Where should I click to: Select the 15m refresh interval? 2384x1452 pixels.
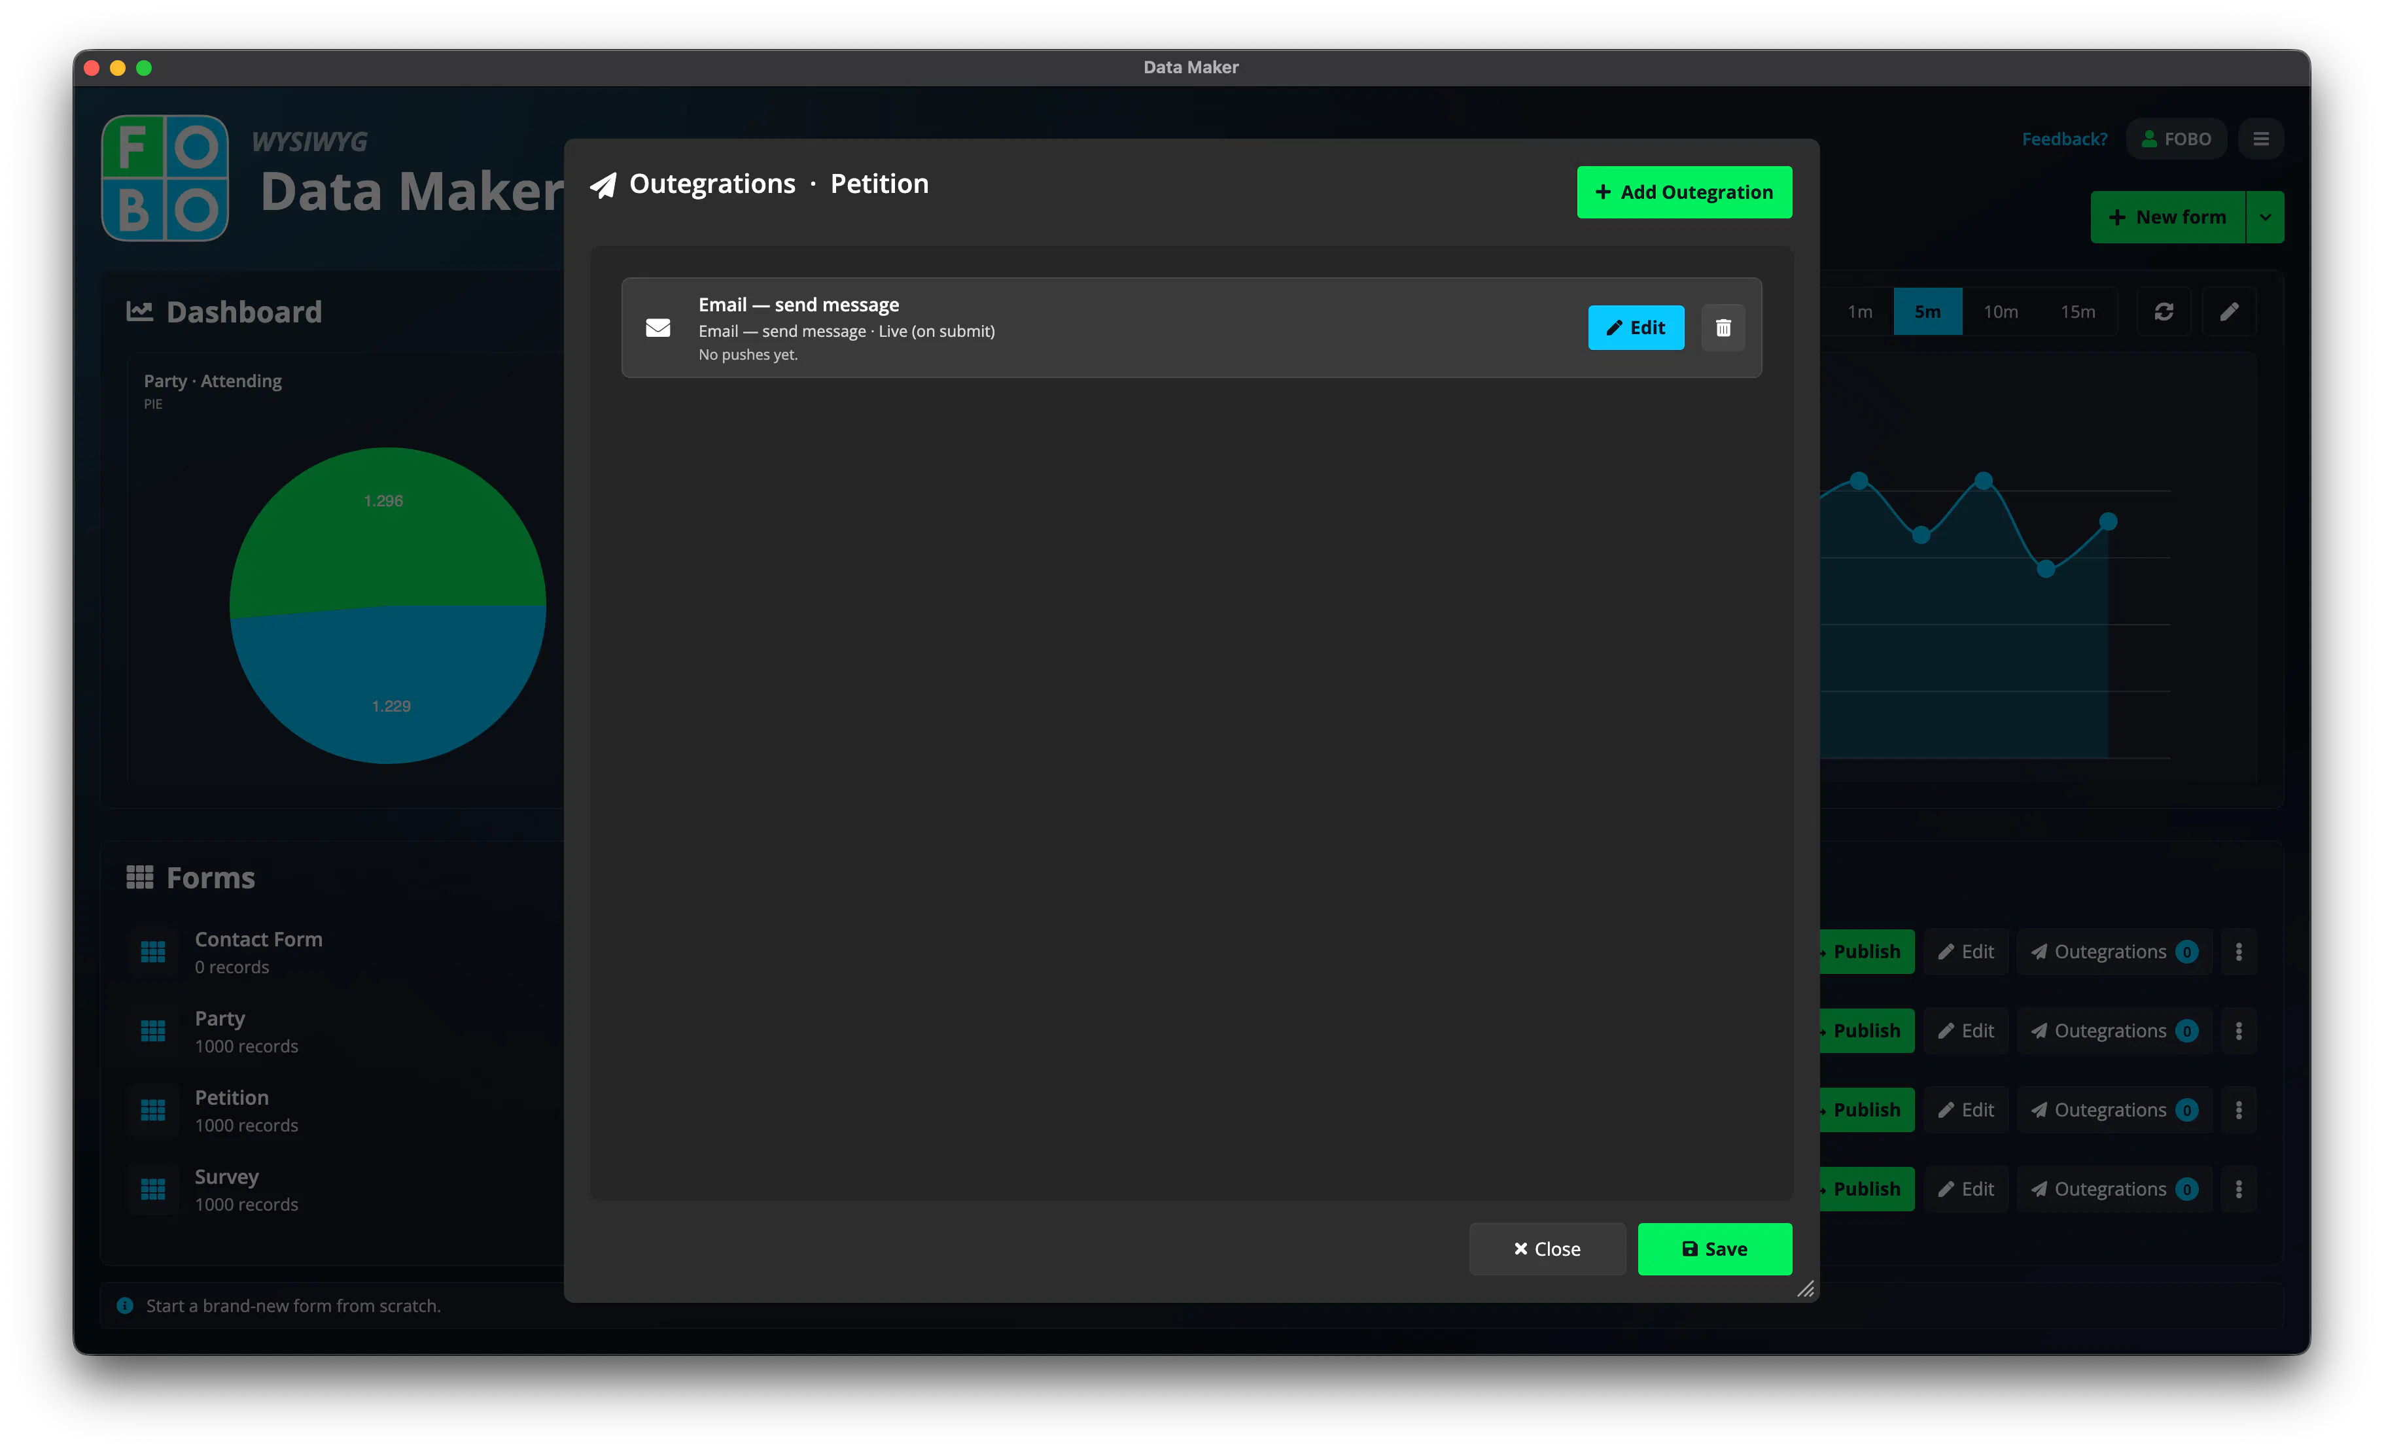(2077, 311)
